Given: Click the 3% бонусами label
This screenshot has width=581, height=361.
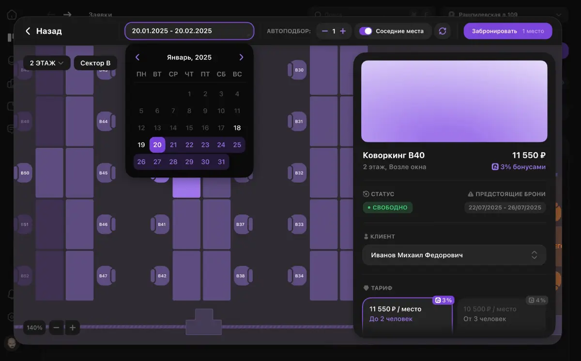Looking at the screenshot, I should (519, 167).
